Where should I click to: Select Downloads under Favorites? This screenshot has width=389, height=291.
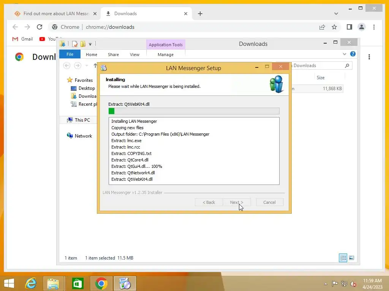(84, 96)
